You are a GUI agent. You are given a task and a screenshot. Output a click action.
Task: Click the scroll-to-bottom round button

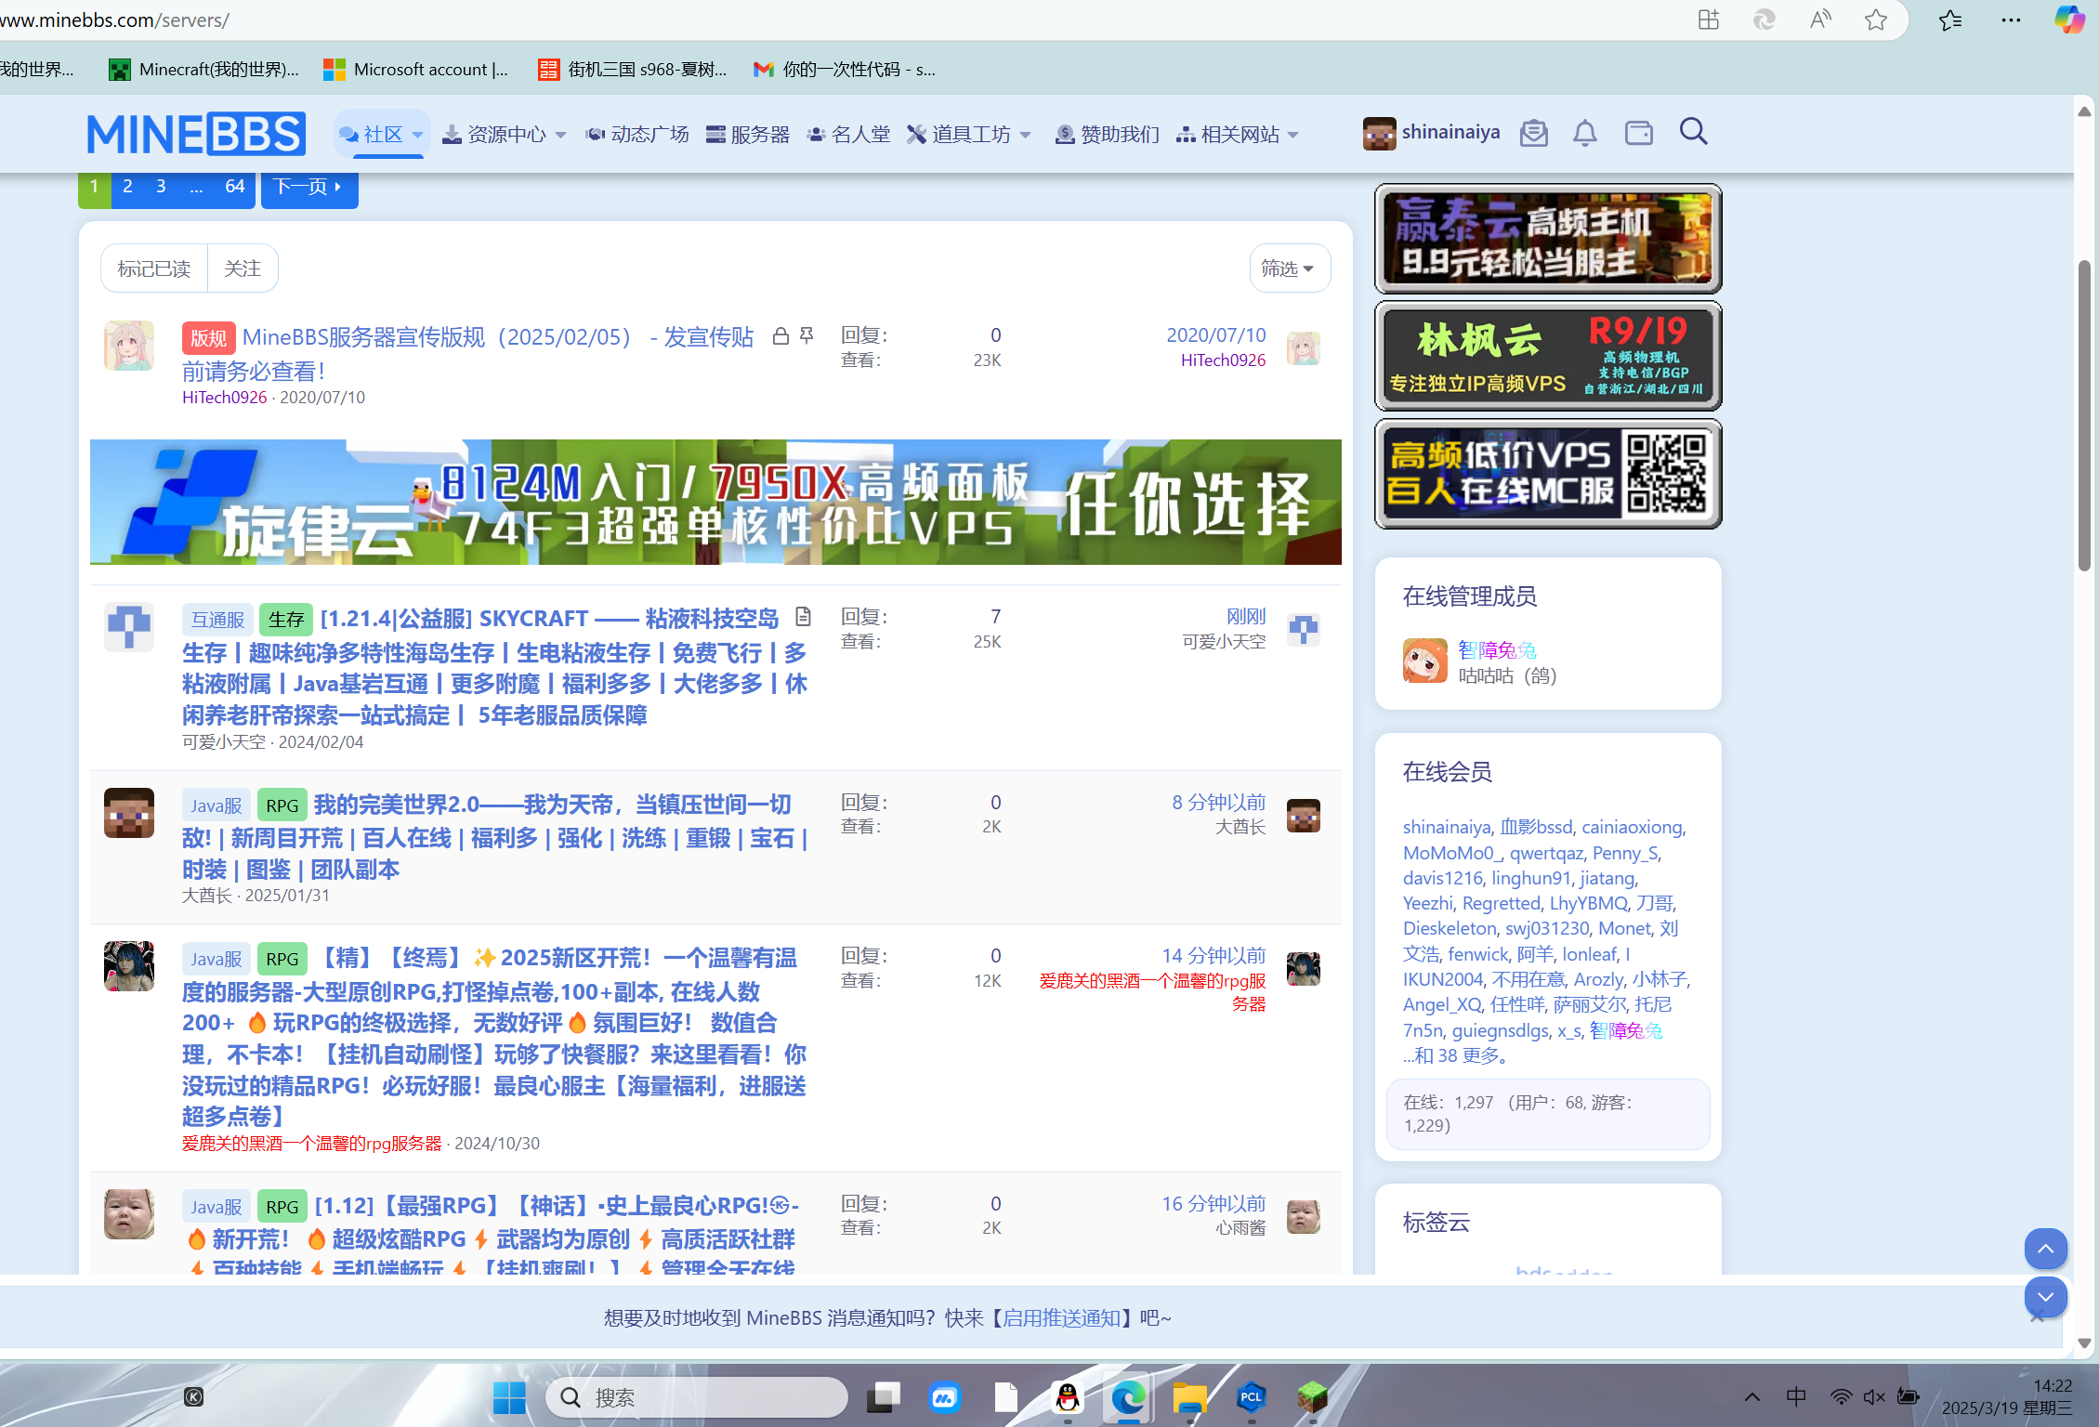pyautogui.click(x=2045, y=1297)
